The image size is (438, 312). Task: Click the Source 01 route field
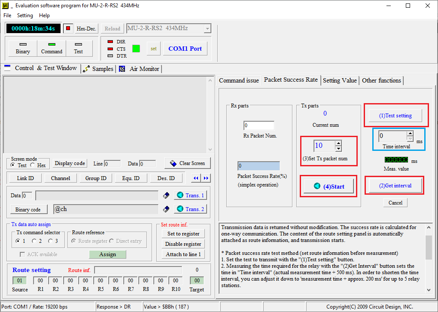click(20, 280)
